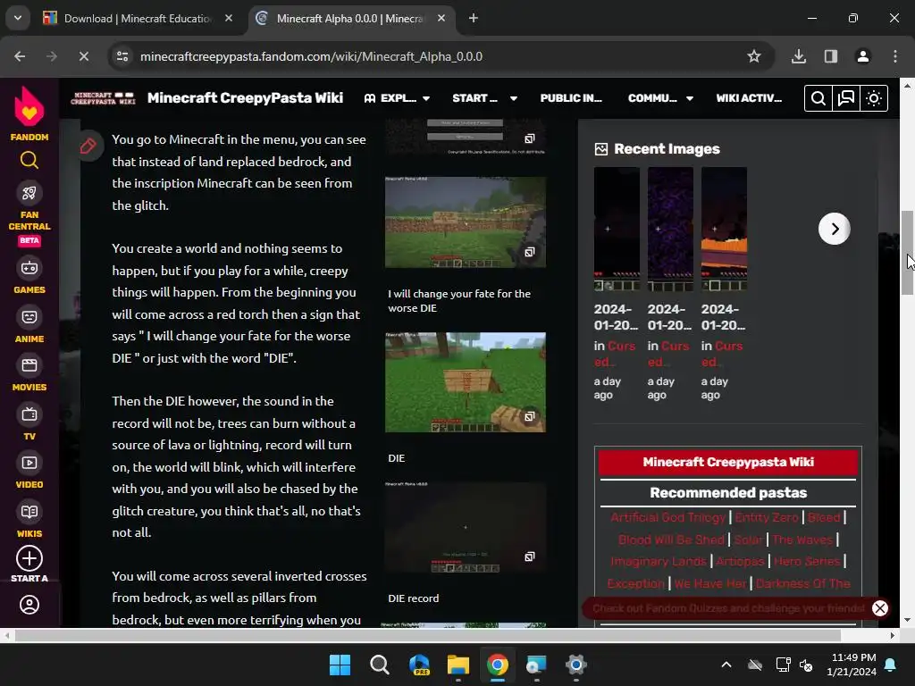Click the Minecraft CreepyPasta Wiki logo image
915x686 pixels.
(x=103, y=98)
